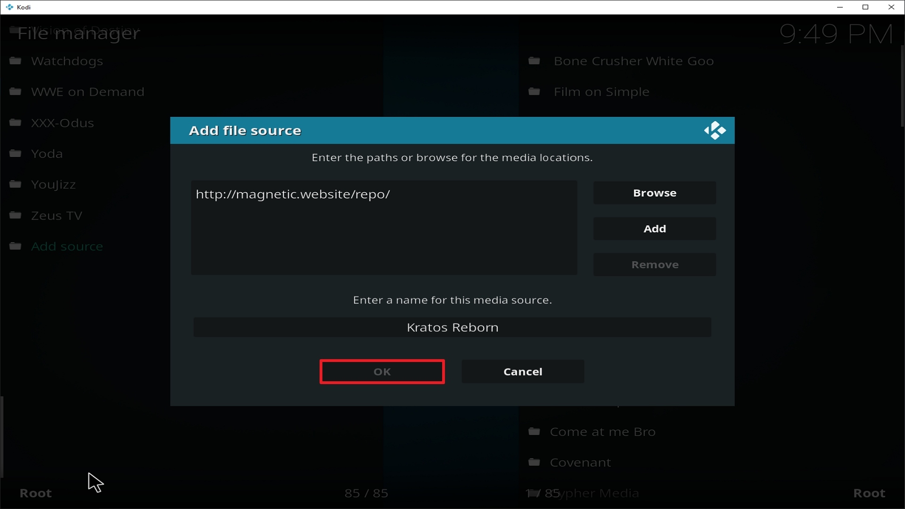Confirm the file source with OK
The width and height of the screenshot is (905, 509).
tap(382, 372)
